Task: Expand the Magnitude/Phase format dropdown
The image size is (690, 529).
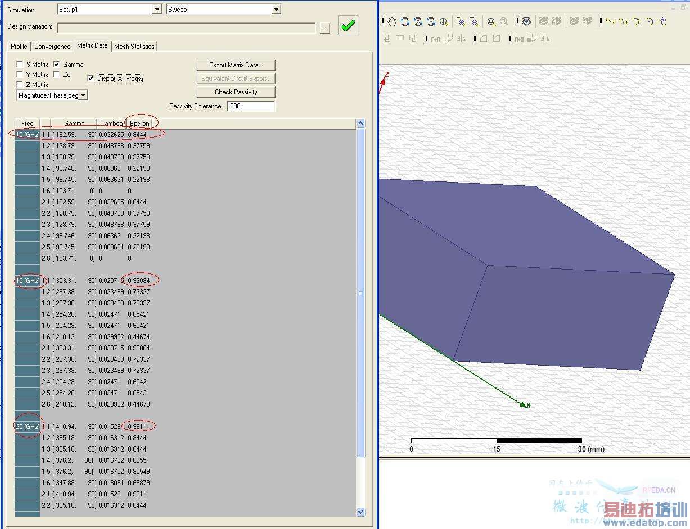Action: 83,95
